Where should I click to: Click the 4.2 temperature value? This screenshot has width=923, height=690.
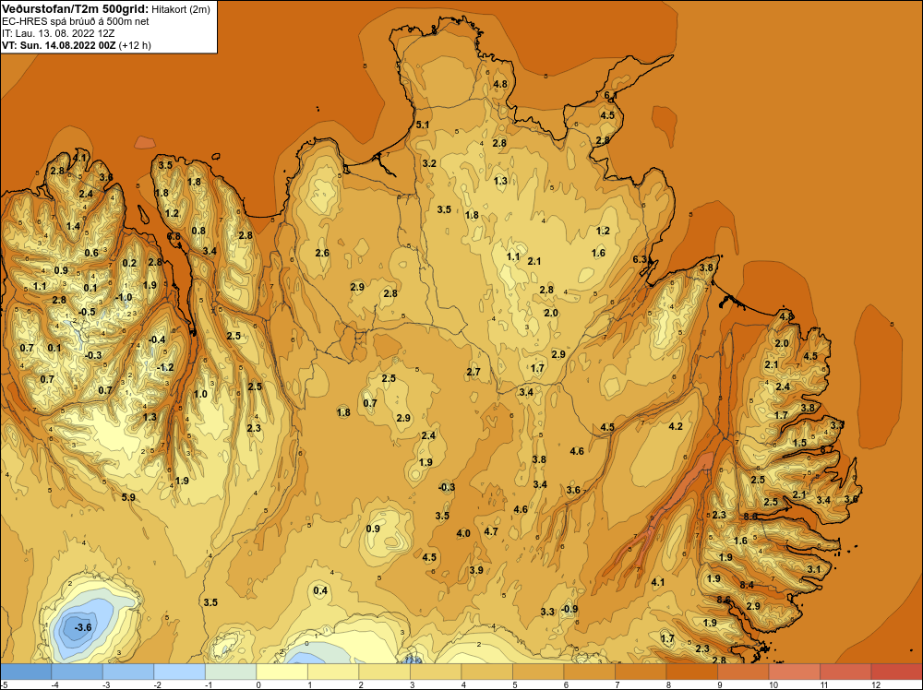pyautogui.click(x=676, y=426)
